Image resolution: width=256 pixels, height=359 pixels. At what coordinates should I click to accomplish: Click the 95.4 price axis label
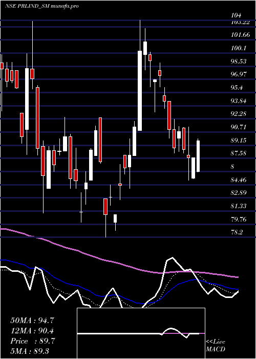point(238,88)
